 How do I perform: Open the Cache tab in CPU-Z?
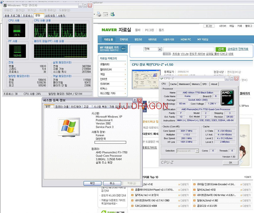(173, 84)
